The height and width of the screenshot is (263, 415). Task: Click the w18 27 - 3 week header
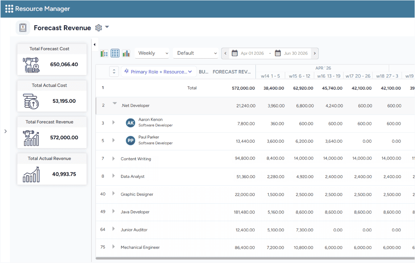387,76
